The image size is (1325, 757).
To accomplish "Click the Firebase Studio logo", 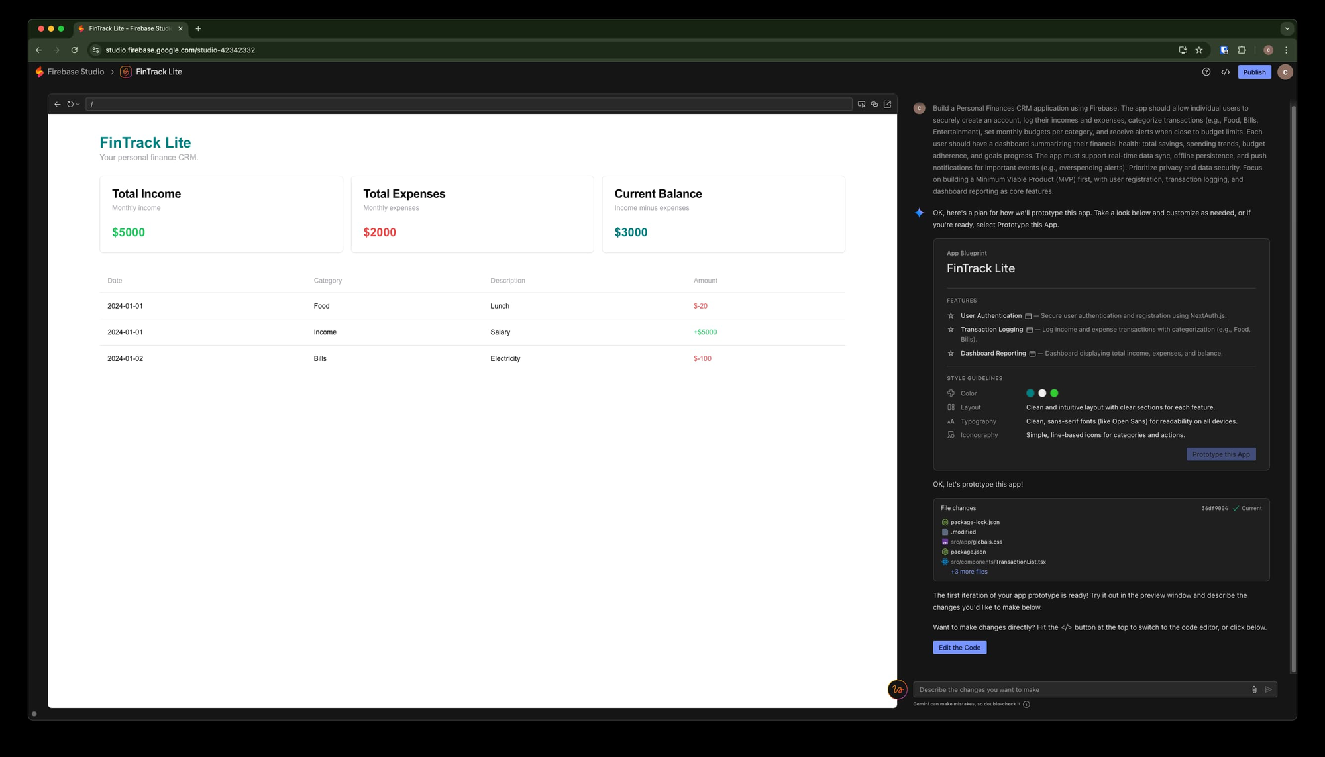I will pyautogui.click(x=38, y=72).
